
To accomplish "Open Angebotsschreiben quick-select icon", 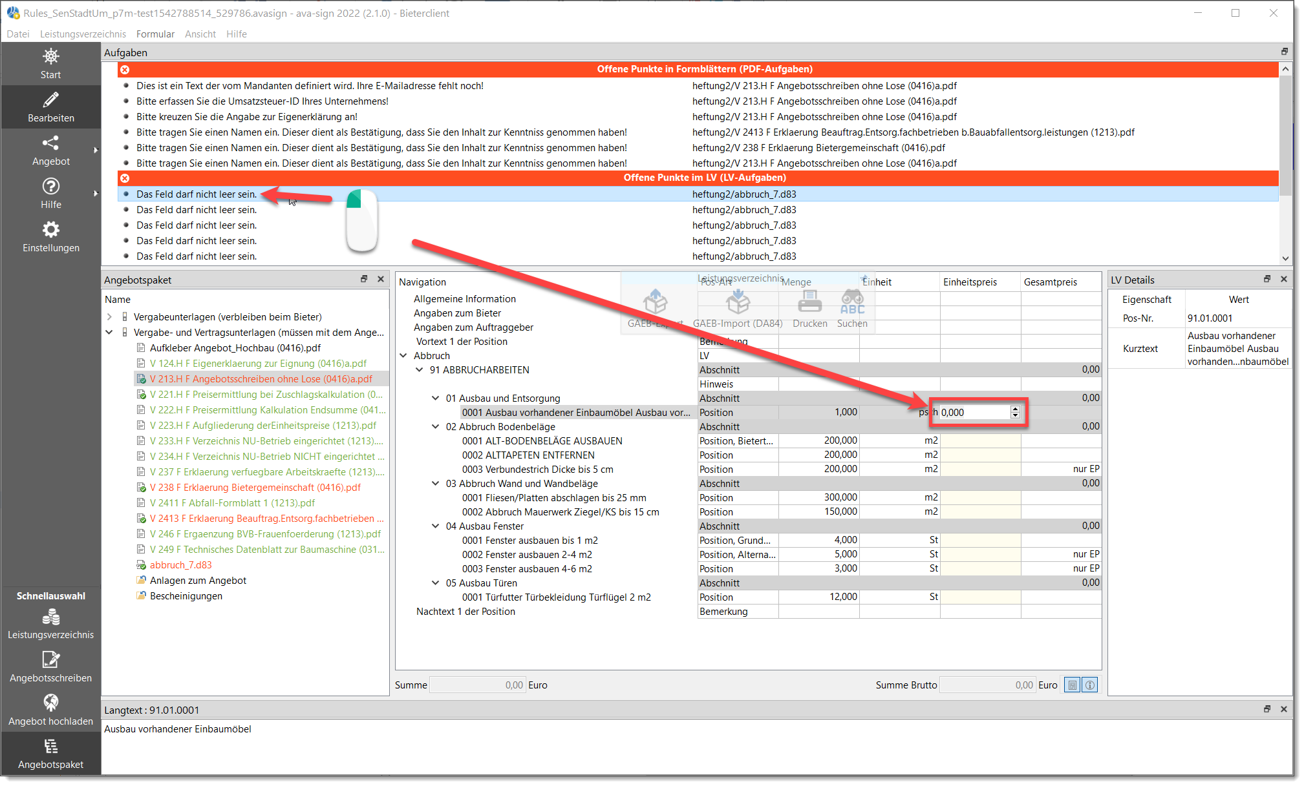I will [50, 659].
